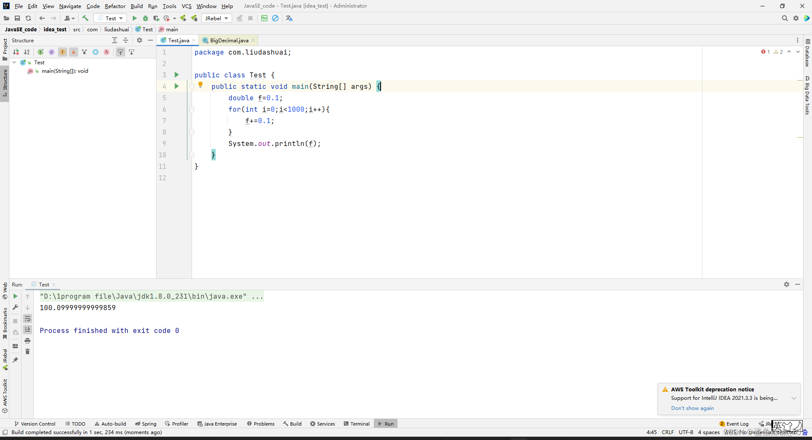Collapse all in the Structure panel
The width and height of the screenshot is (812, 440).
126,40
